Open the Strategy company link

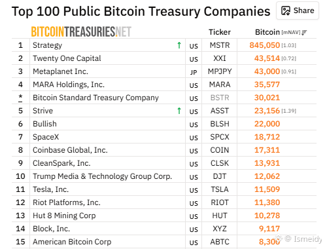point(47,45)
